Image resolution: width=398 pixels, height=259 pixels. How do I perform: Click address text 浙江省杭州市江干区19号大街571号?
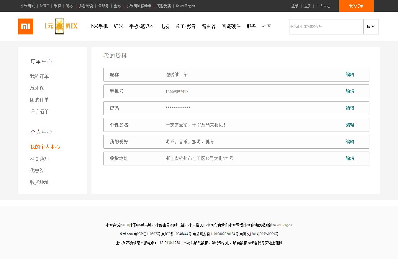pos(199,159)
